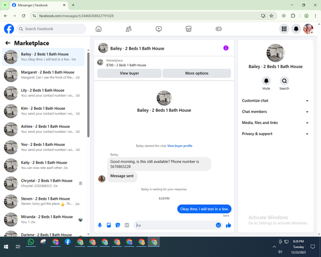Open Task View on the taskbar

[18, 247]
